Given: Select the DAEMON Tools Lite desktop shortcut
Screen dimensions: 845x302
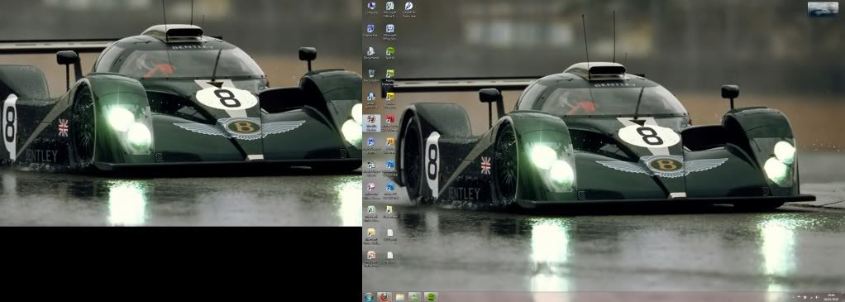Looking at the screenshot, I should (x=408, y=10).
